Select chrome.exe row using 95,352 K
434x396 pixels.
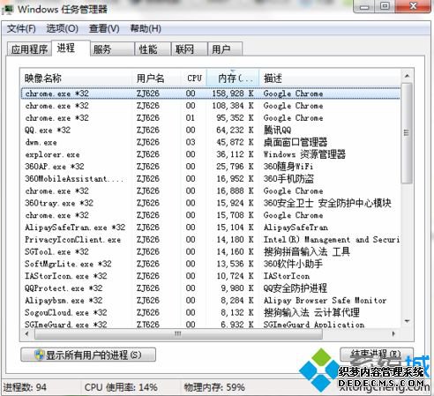click(211, 118)
